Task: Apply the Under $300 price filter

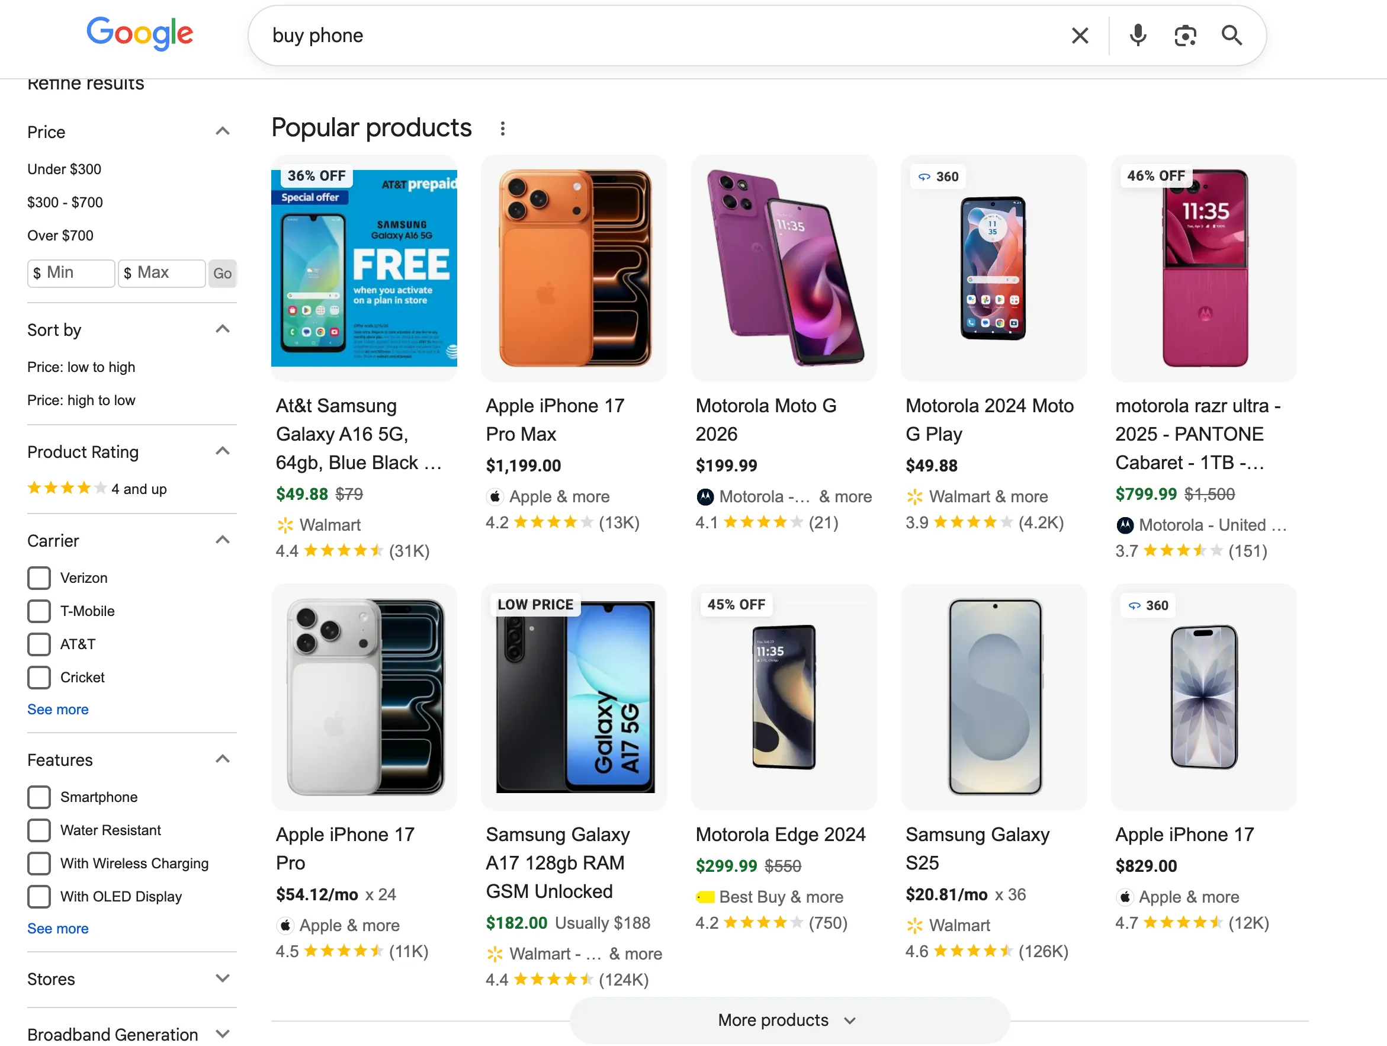Action: (x=64, y=169)
